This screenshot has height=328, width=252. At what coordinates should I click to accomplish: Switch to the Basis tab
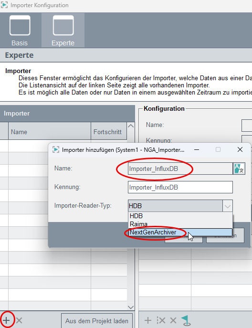[x=20, y=31]
